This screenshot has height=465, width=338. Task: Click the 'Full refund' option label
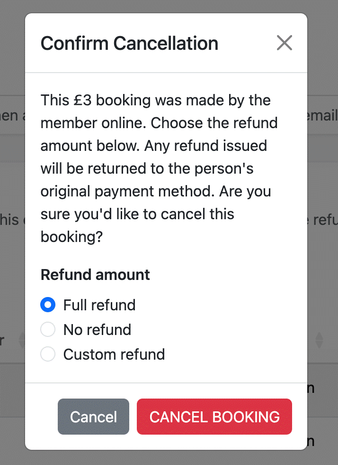[99, 305]
